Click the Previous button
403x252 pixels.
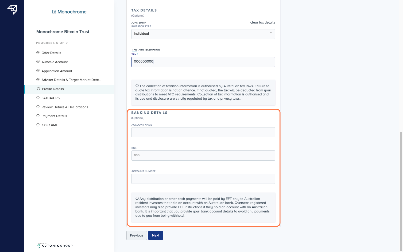[x=137, y=235]
